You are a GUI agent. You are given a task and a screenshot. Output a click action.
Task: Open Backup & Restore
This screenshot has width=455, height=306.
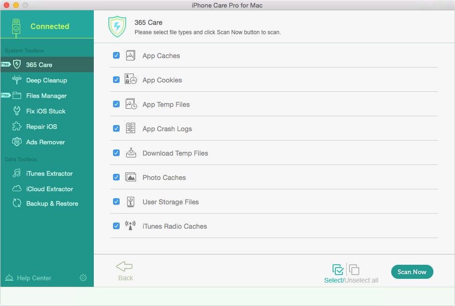[47, 203]
